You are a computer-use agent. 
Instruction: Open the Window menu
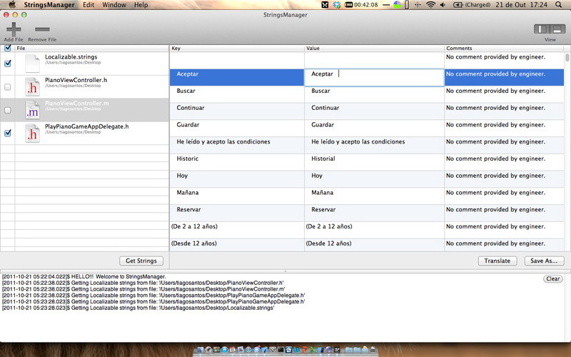(x=114, y=5)
